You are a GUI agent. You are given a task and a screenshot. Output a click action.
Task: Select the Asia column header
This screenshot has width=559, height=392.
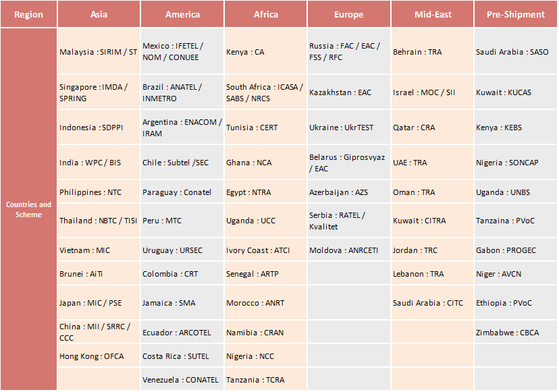click(x=99, y=14)
